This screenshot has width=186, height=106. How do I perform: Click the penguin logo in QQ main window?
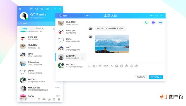[x=20, y=9]
